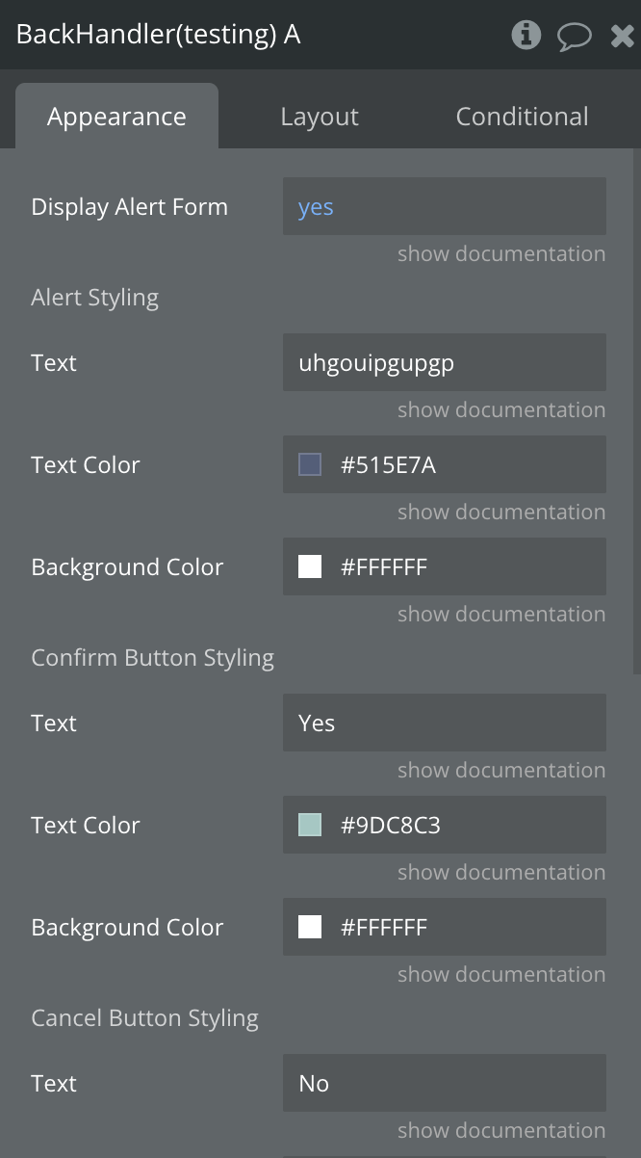Switch to the Layout tab
This screenshot has height=1158, width=641.
point(320,117)
